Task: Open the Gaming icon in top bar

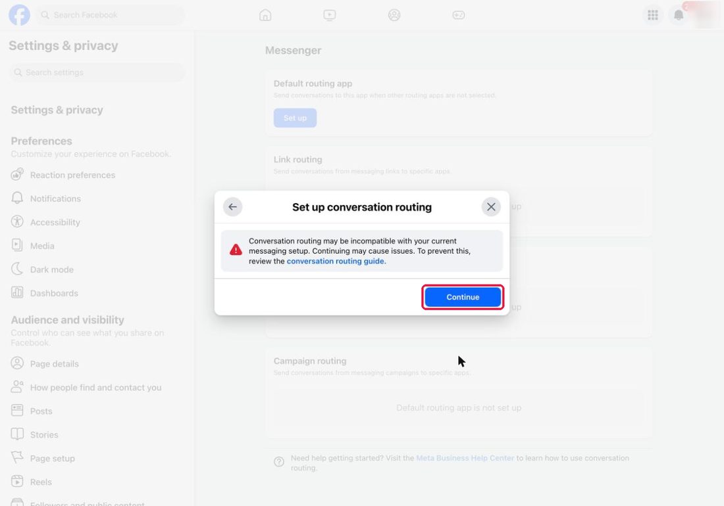Action: [x=459, y=15]
